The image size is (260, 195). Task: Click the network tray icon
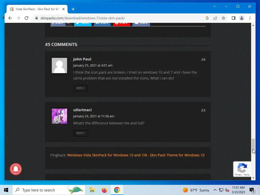click(221, 190)
